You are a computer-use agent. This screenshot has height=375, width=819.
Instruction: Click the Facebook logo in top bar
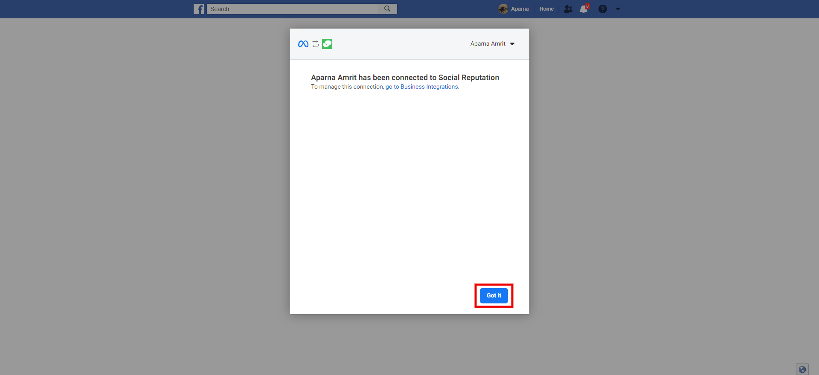[x=199, y=9]
